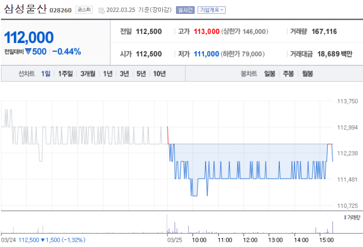This screenshot has height=247, width=363.
Task: Click the calendar icon beside the date
Action: coord(101,11)
